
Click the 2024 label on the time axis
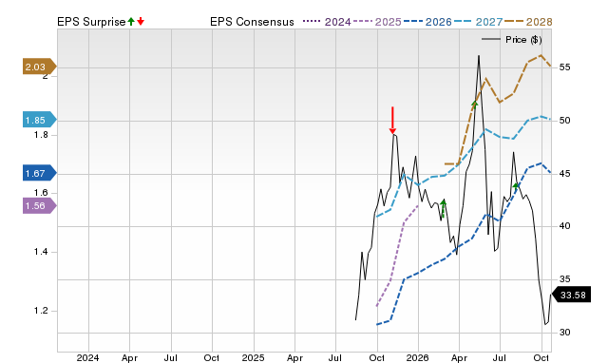coord(88,357)
